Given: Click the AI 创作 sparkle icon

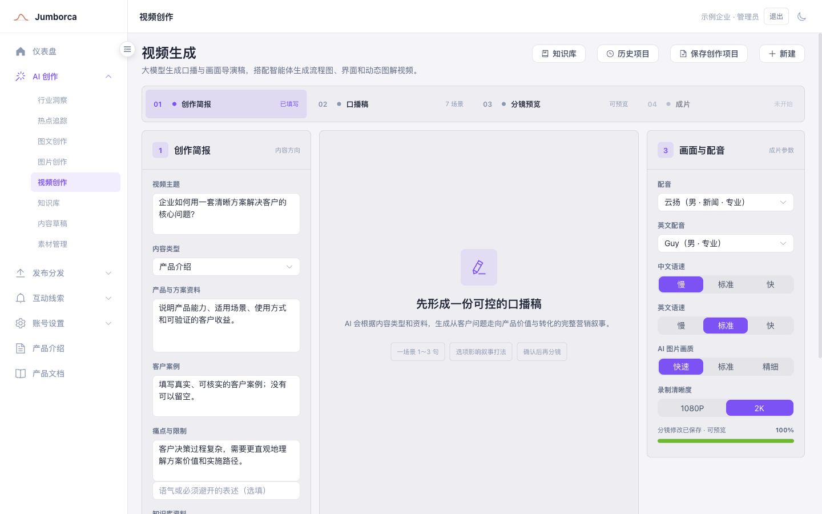Looking at the screenshot, I should 21,77.
